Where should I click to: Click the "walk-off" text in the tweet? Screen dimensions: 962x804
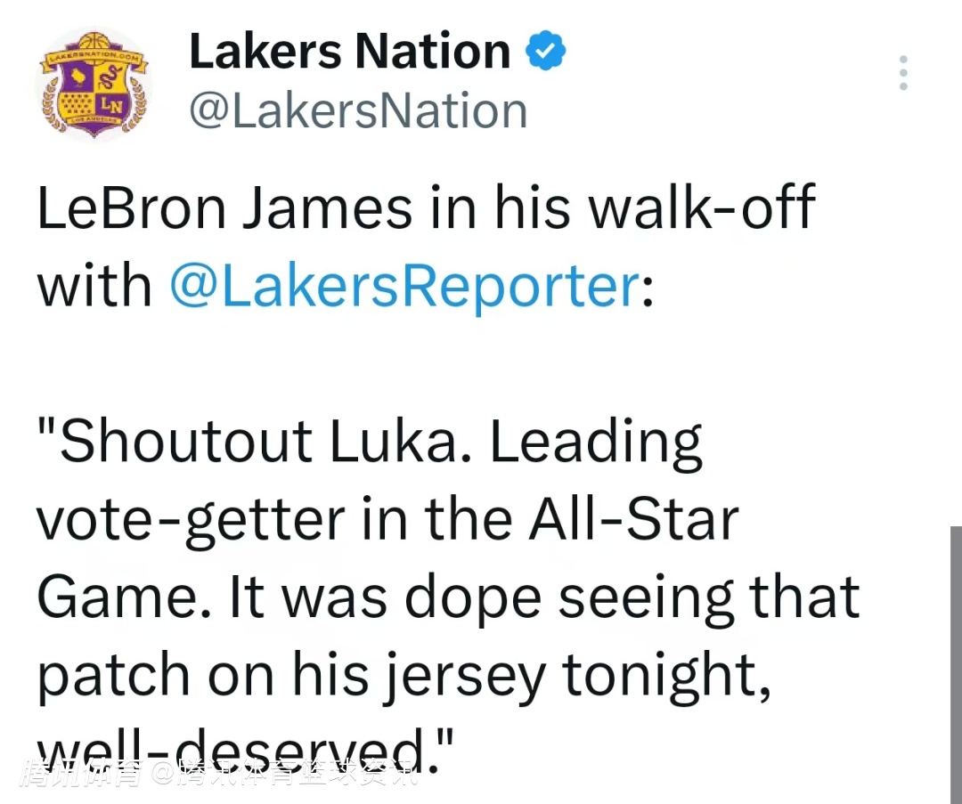697,208
